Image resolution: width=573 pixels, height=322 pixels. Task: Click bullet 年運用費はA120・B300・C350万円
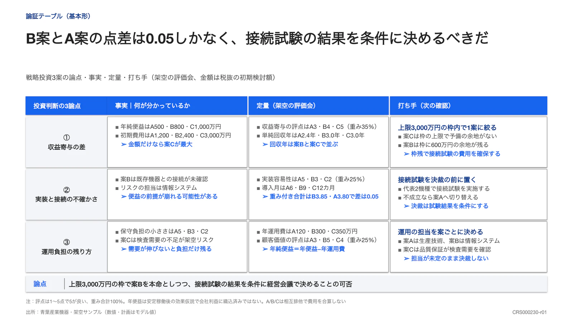pos(307,231)
